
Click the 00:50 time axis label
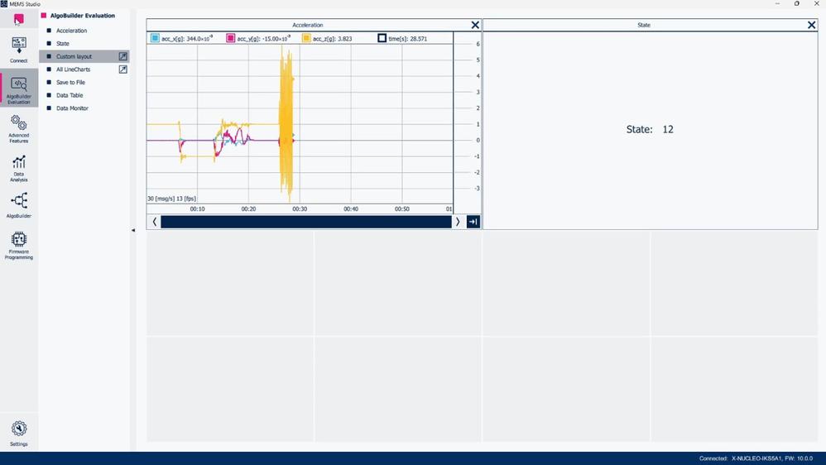402,209
